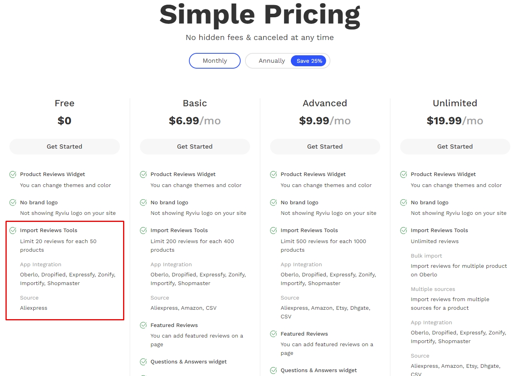Click checkmark icon beside Basic Questions & Answers widget
Image resolution: width=526 pixels, height=376 pixels.
(143, 362)
